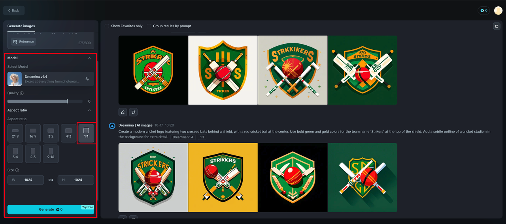Enable Show Favorites only checkbox
Viewport: 506px width, 224px height.
point(107,26)
